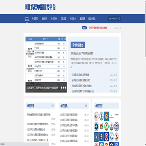The height and width of the screenshot is (146, 146).
Task: Click the 河北单招动态 tab header
Action: click(78, 45)
